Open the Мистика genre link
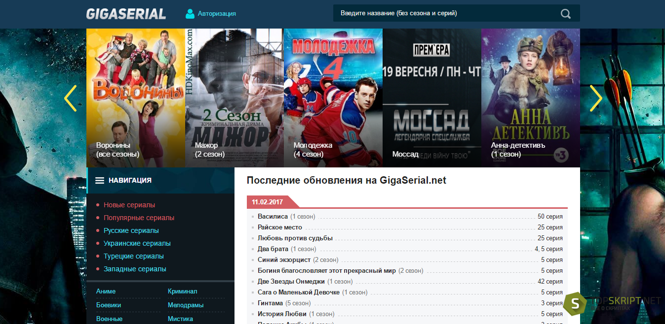This screenshot has height=324, width=665. point(180,319)
